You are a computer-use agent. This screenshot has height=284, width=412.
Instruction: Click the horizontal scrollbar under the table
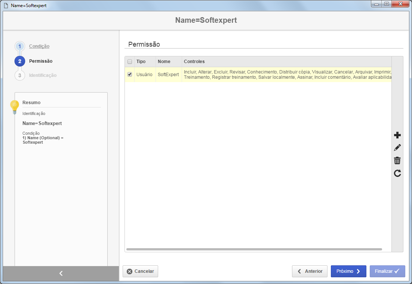click(254, 249)
